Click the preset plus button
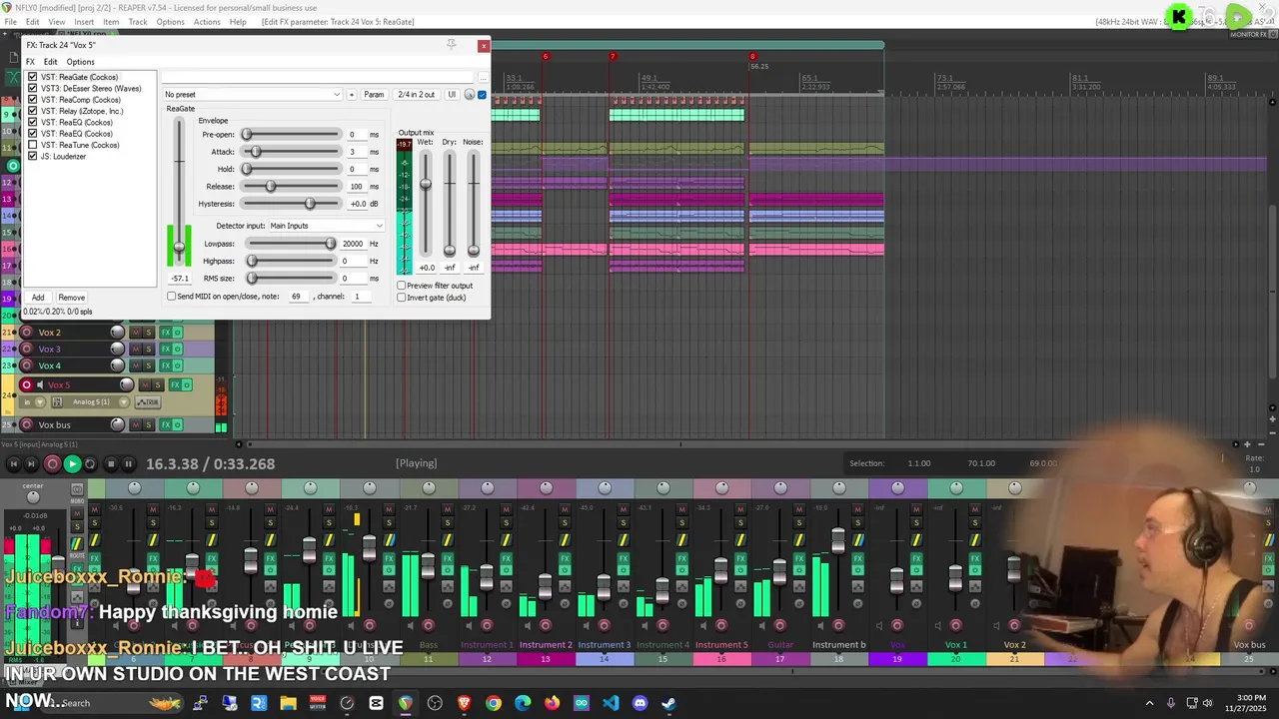Viewport: 1279px width, 719px height. [x=351, y=95]
